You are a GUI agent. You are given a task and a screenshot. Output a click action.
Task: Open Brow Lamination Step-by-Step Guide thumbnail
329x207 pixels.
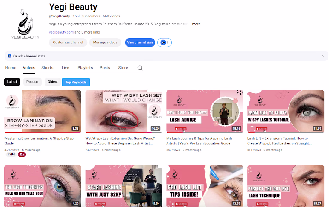coord(43,111)
